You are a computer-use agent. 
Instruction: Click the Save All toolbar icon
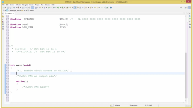point(11,7)
